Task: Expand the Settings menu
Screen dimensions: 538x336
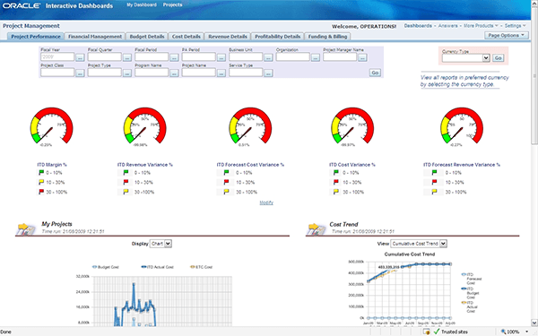Action: [x=516, y=26]
